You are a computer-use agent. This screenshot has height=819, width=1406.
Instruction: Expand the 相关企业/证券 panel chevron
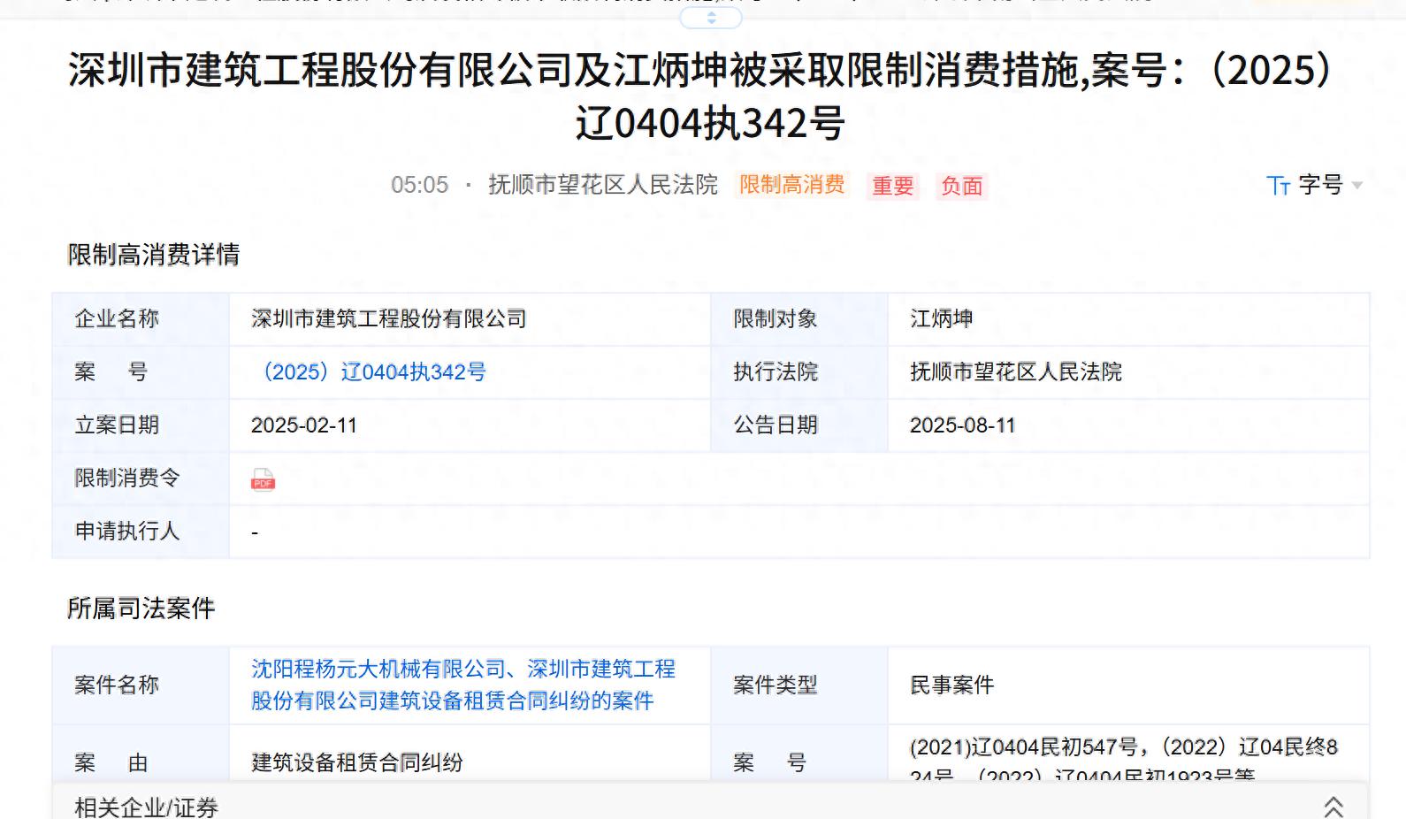[1333, 807]
